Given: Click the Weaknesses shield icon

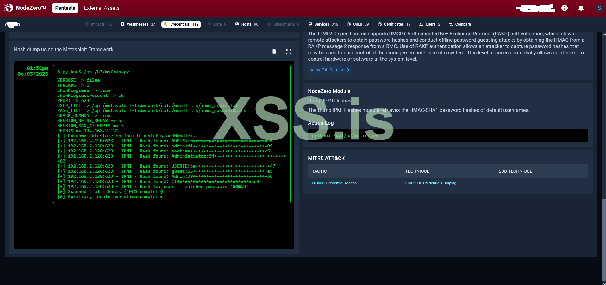Looking at the screenshot, I should tap(122, 24).
